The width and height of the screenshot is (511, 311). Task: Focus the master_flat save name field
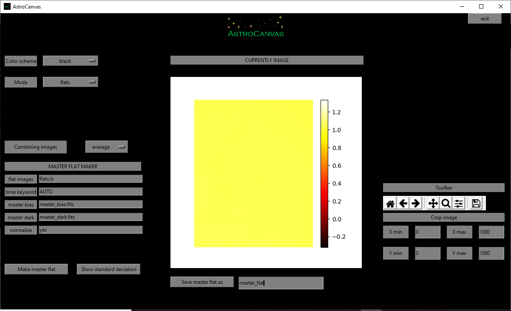[281, 283]
